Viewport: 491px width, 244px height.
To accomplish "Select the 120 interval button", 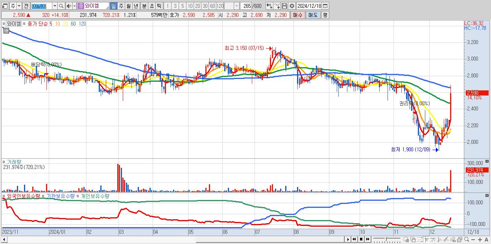I will pyautogui.click(x=220, y=6).
